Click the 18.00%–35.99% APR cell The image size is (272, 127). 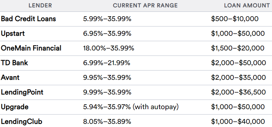109,48
